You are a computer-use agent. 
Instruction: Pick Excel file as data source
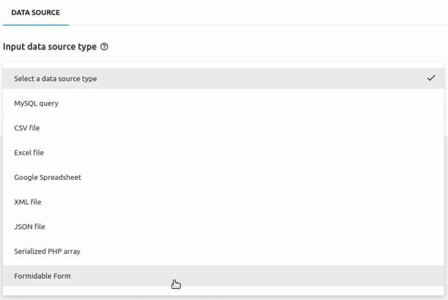223,152
